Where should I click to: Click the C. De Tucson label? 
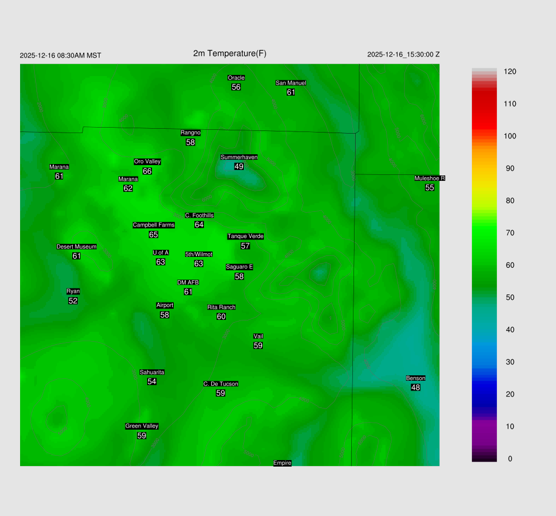(220, 383)
